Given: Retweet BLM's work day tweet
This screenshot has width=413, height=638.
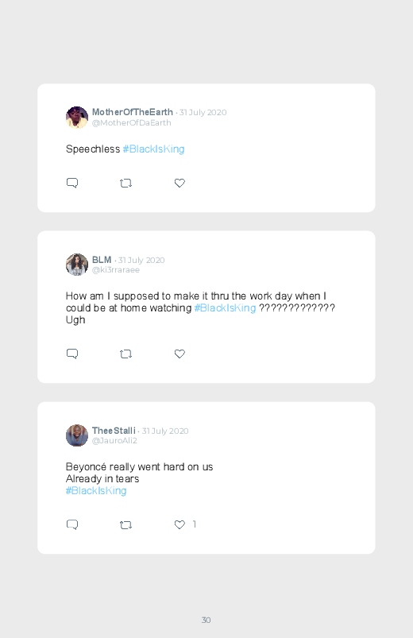Looking at the screenshot, I should click(x=125, y=354).
